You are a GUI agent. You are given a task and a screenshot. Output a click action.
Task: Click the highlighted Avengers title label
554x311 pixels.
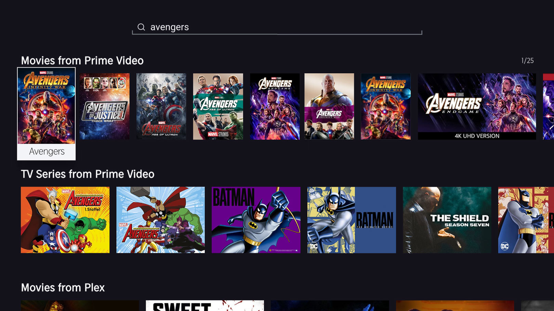point(46,152)
